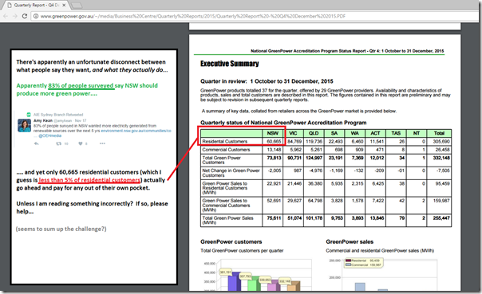The image size is (482, 294).
Task: Click the National GreenPower Accreditation Program page header
Action: coord(347,51)
